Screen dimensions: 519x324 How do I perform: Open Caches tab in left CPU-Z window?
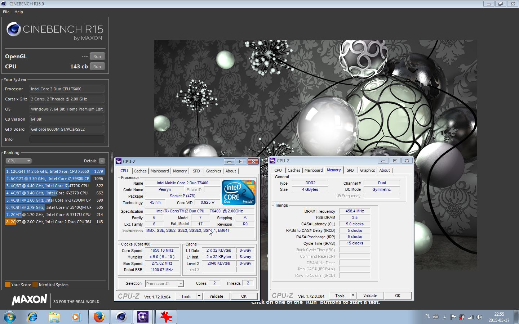[x=140, y=171]
